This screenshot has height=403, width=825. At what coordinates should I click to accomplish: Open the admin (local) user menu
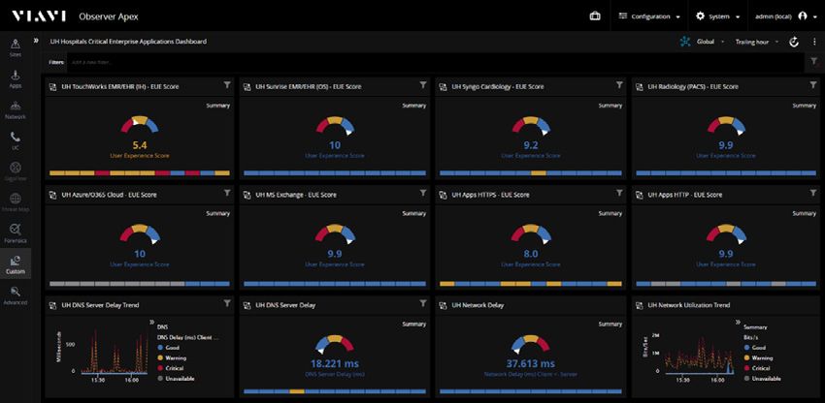pyautogui.click(x=786, y=16)
